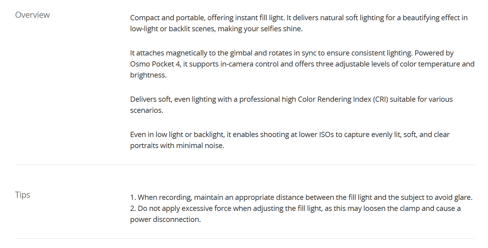Click the words "lower ISOs"
This screenshot has height=248, width=488.
[316, 135]
